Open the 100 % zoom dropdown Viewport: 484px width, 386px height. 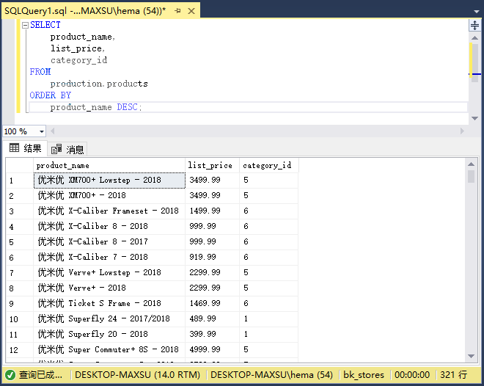pos(41,131)
